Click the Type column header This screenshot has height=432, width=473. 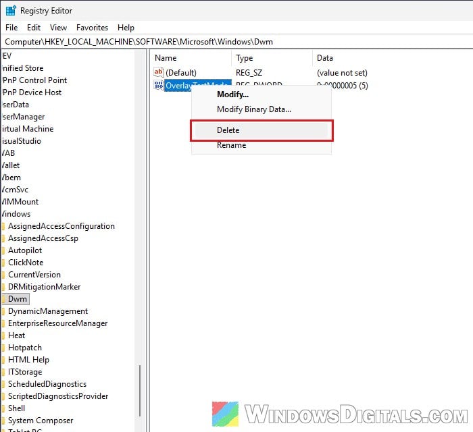pyautogui.click(x=245, y=58)
